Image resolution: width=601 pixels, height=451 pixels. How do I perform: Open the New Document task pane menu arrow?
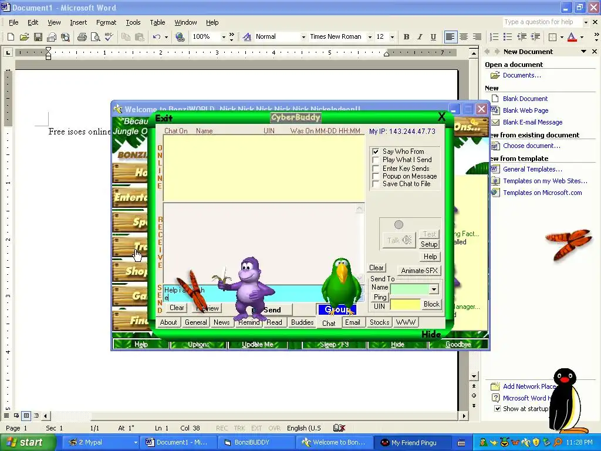point(584,52)
